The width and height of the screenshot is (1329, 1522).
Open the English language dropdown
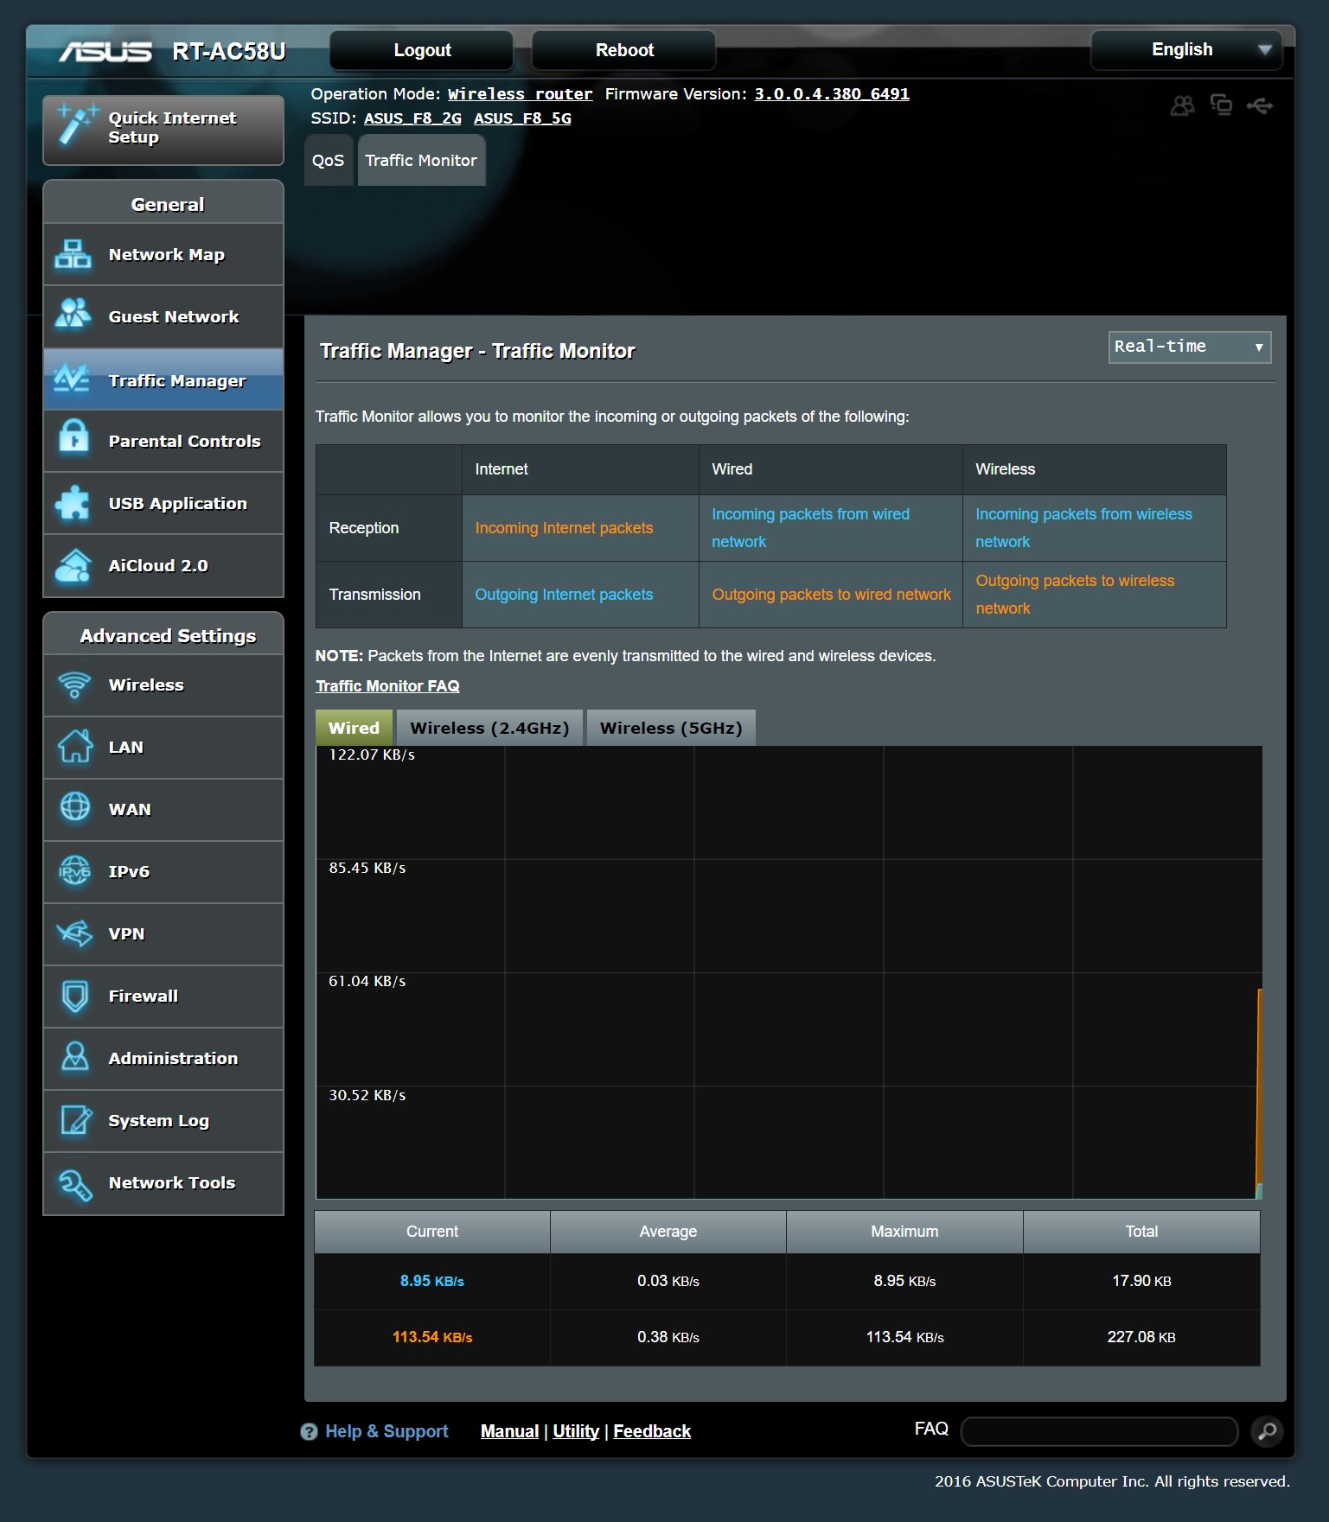[x=1186, y=50]
